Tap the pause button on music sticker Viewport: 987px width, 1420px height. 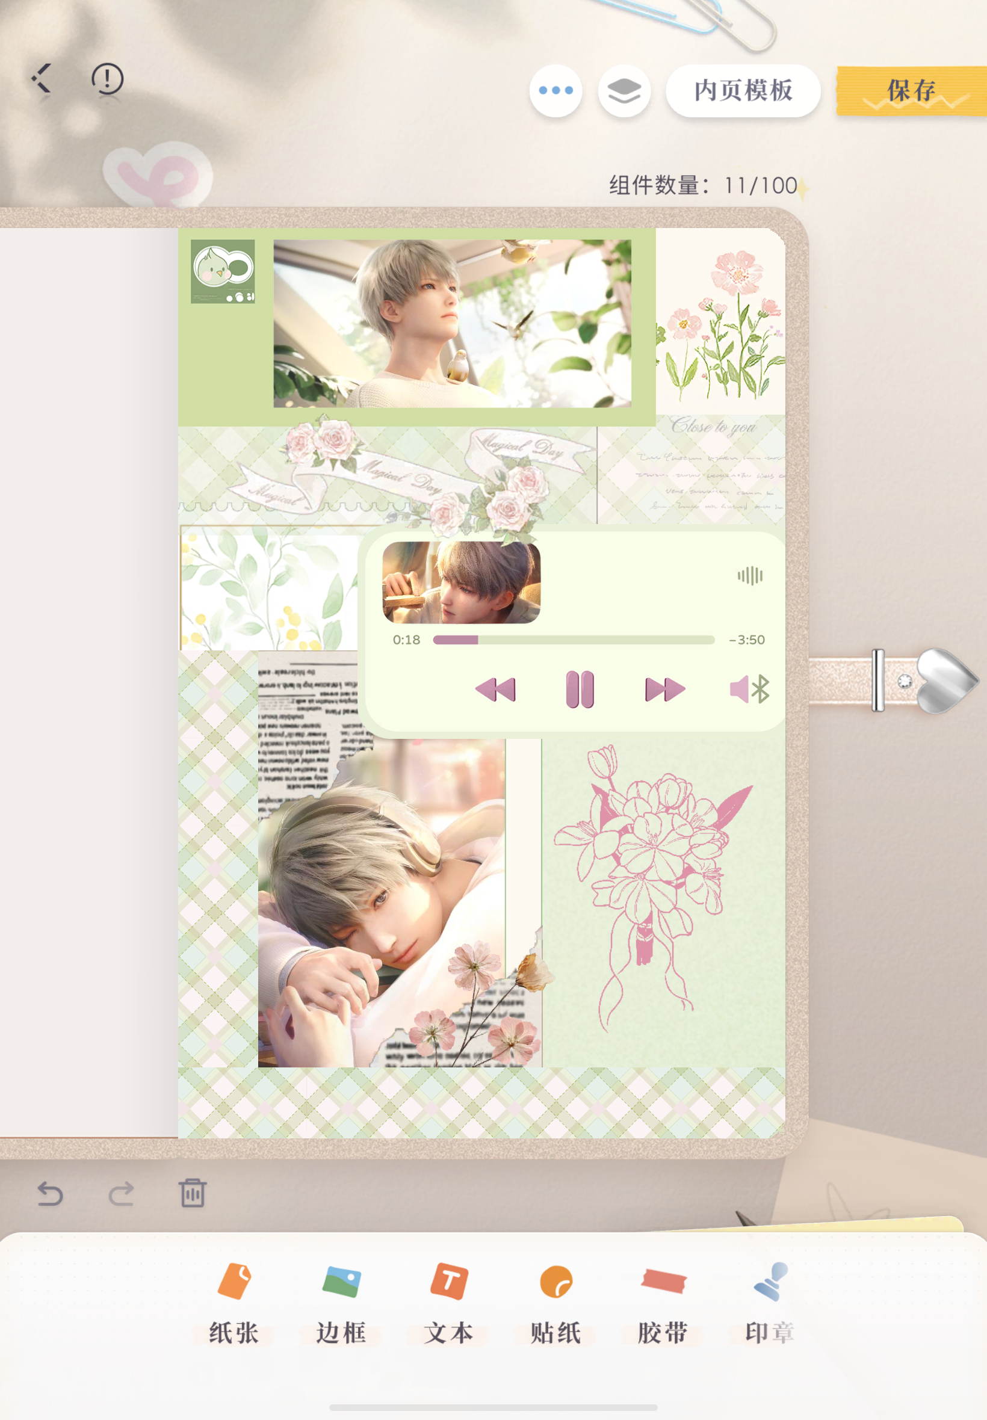click(x=580, y=690)
